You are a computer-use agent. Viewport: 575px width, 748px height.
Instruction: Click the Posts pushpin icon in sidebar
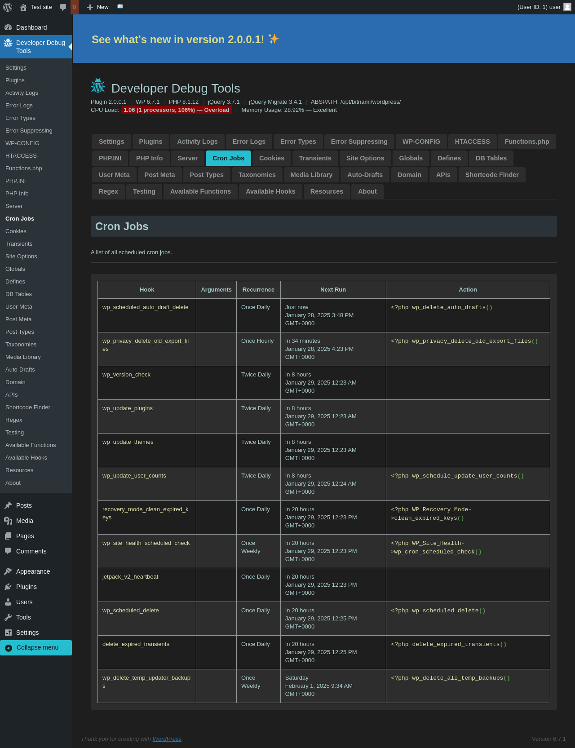(8, 505)
